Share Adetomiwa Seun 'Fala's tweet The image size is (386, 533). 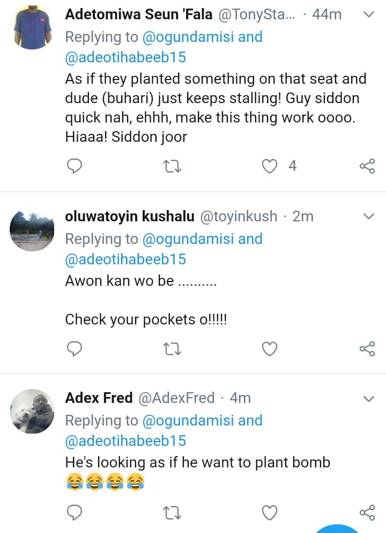(367, 167)
